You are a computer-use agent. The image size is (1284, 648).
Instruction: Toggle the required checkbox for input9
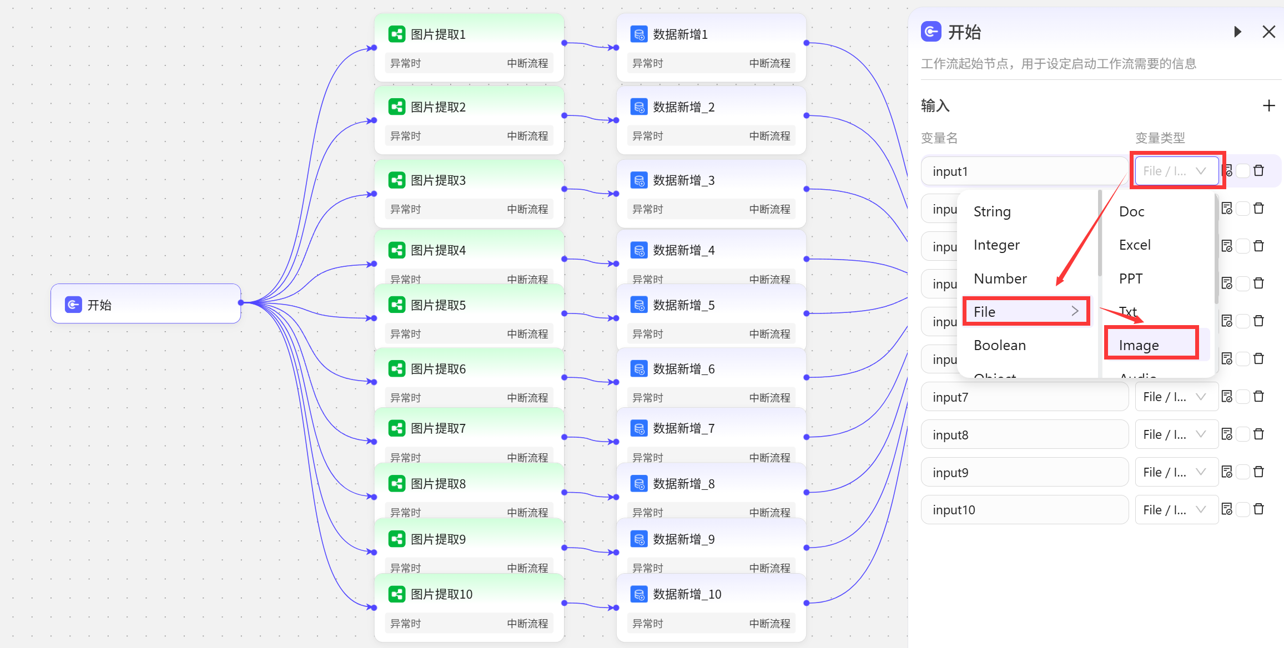1243,472
